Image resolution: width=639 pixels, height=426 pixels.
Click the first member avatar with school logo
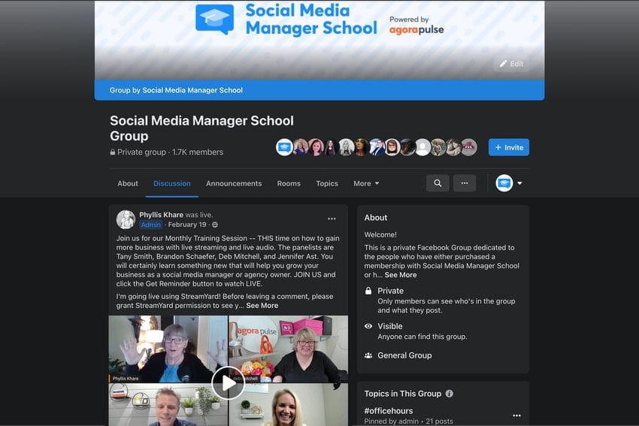[x=284, y=147]
